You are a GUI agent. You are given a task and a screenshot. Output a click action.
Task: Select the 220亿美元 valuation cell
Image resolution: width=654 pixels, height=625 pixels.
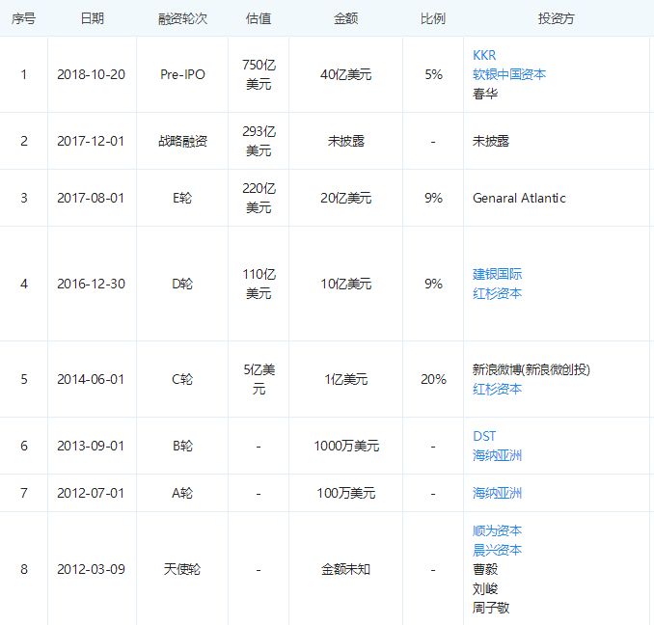coord(259,198)
